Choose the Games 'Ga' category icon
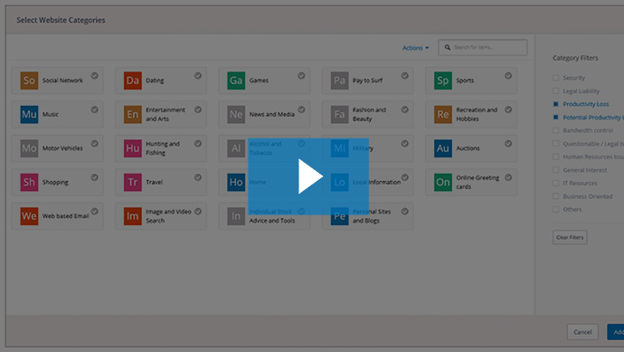This screenshot has height=352, width=624. (236, 81)
